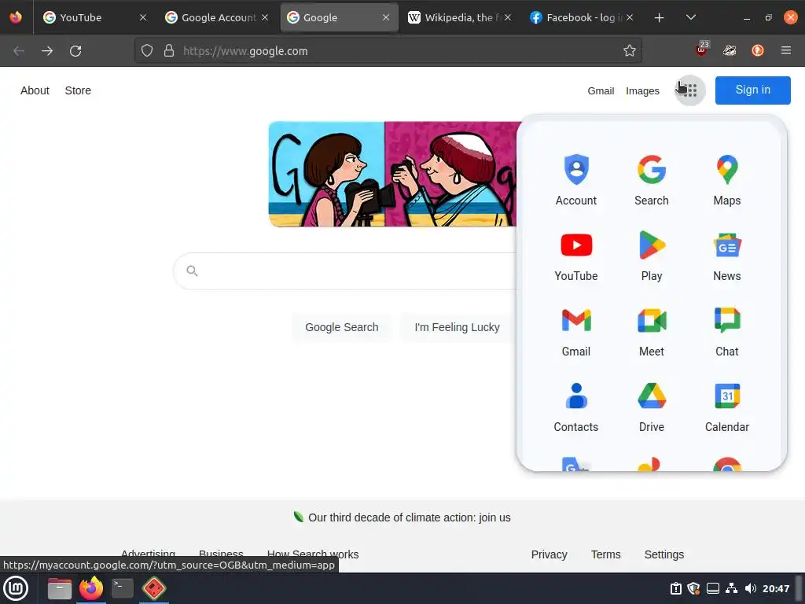Viewport: 805px width, 604px height.
Task: Open Google News app icon
Action: 726,256
